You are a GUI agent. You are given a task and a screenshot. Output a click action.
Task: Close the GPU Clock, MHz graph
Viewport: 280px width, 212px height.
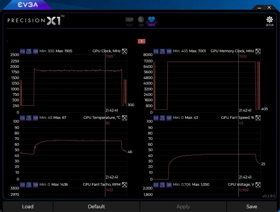[x=124, y=51]
